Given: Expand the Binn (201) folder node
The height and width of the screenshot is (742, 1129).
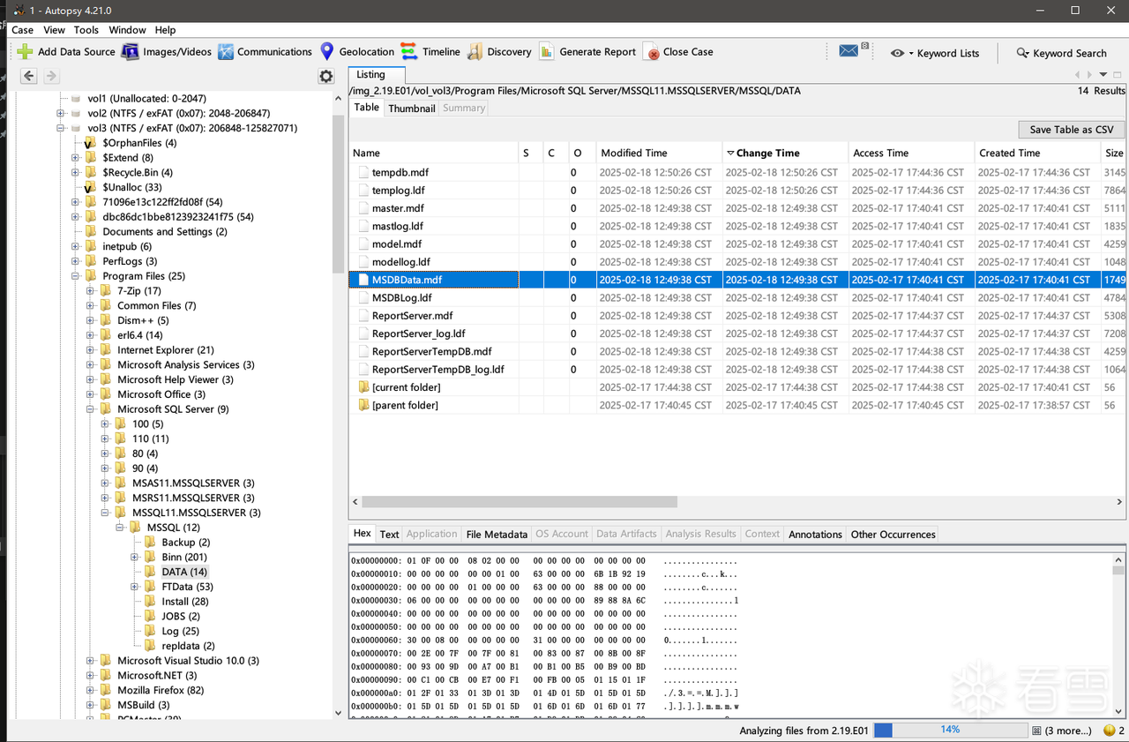Looking at the screenshot, I should 135,557.
